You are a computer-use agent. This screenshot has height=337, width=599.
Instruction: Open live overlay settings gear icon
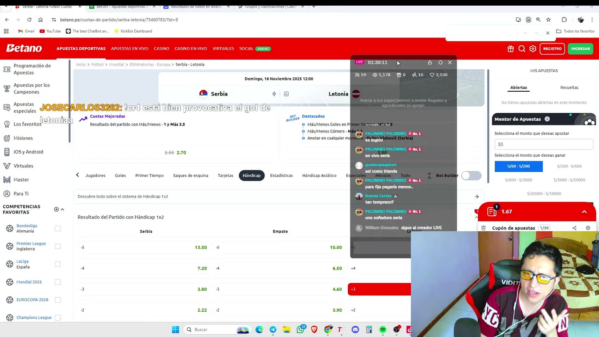click(440, 62)
